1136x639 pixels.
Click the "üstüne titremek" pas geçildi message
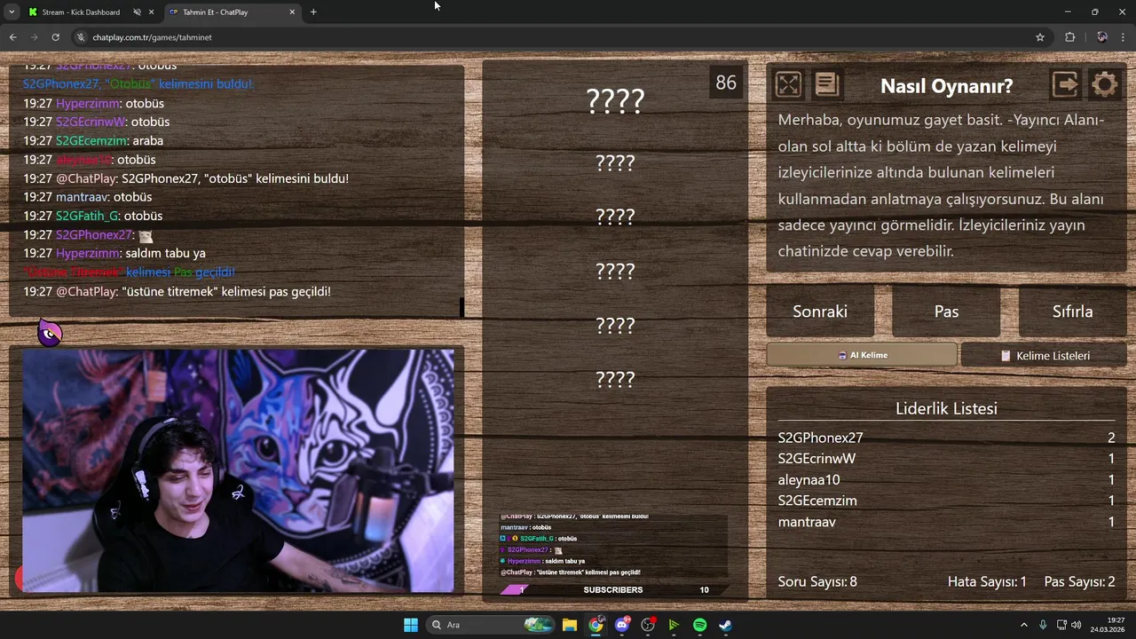(177, 291)
